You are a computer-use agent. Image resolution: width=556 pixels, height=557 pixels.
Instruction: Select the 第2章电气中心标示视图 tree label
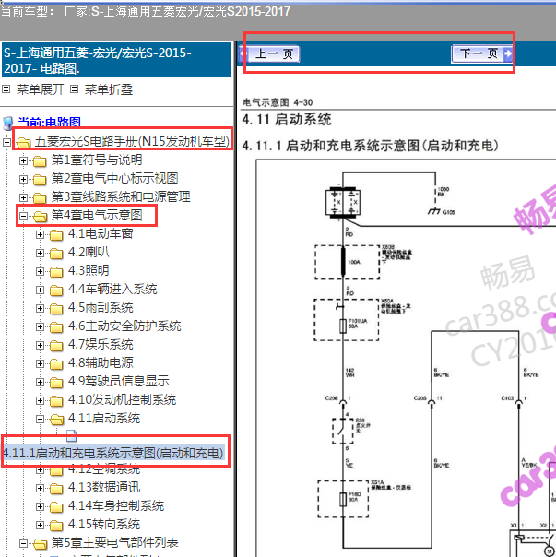[x=114, y=178]
